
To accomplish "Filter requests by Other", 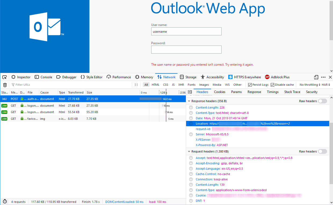I will [x=237, y=85].
